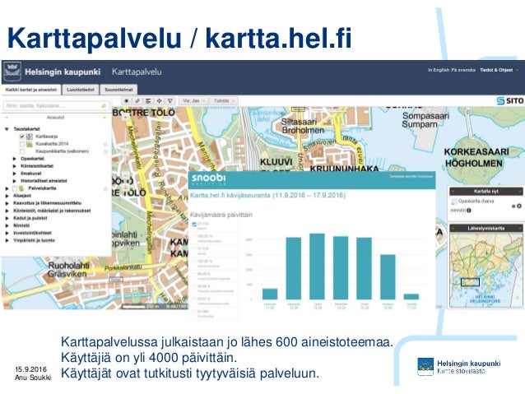
Task: Expand the Investointikohteet tree node
Action: (x=7, y=233)
